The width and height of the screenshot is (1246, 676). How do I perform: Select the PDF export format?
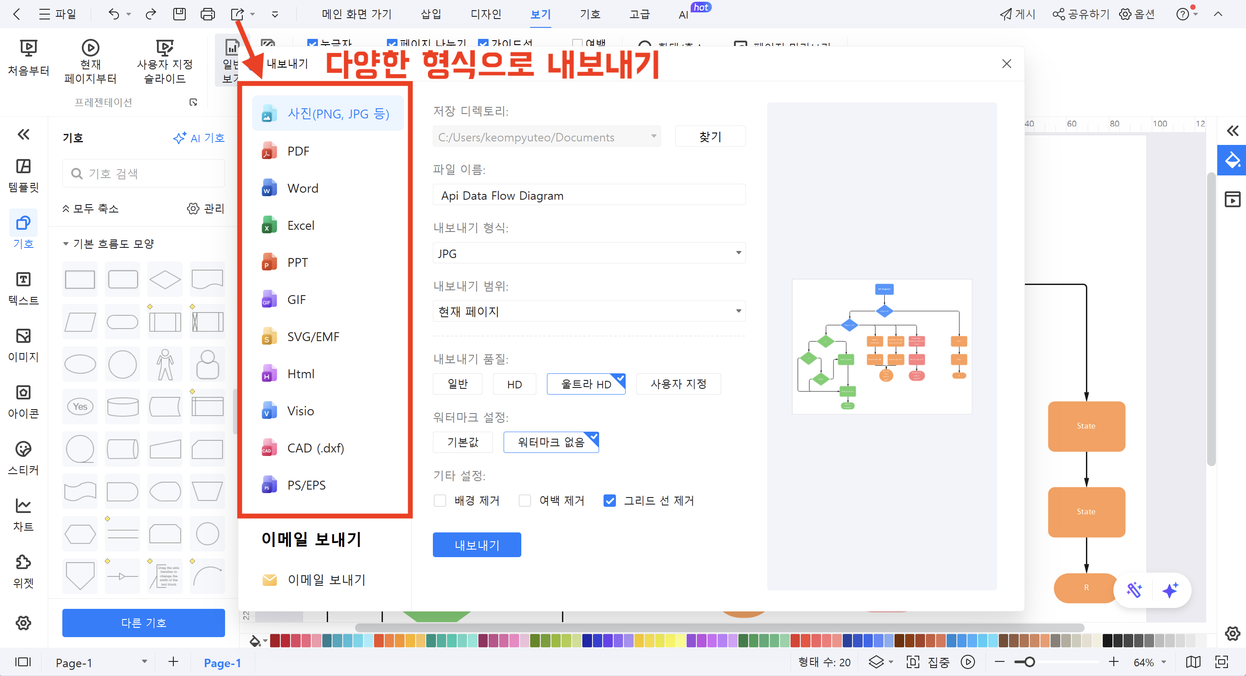298,151
